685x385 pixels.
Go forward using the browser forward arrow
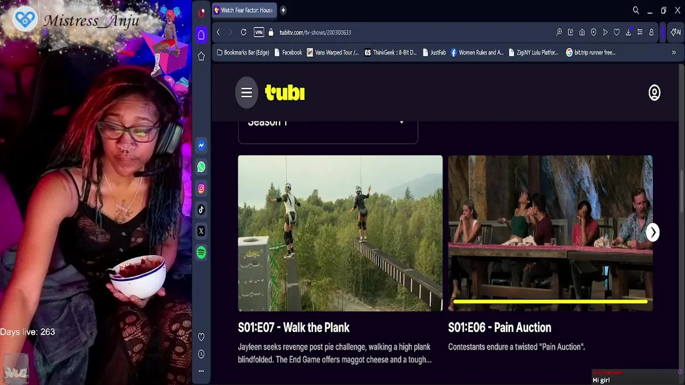coord(231,32)
